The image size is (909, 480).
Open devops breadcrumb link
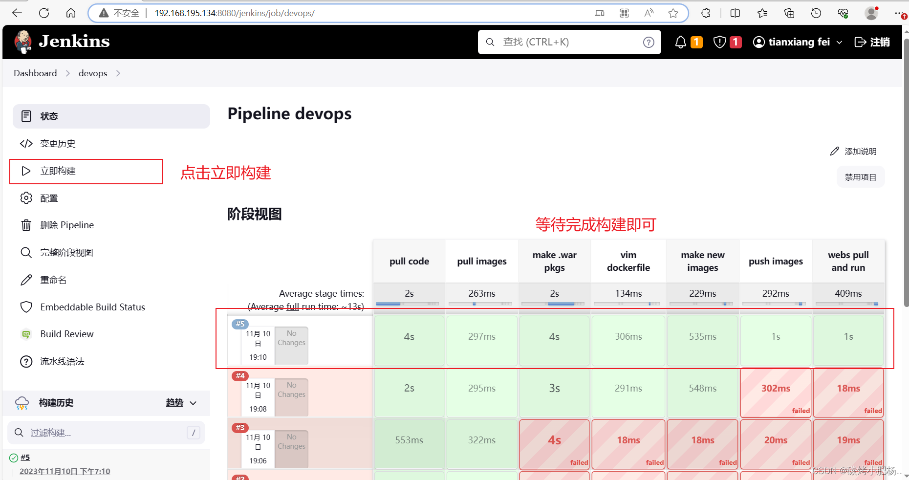coord(93,73)
